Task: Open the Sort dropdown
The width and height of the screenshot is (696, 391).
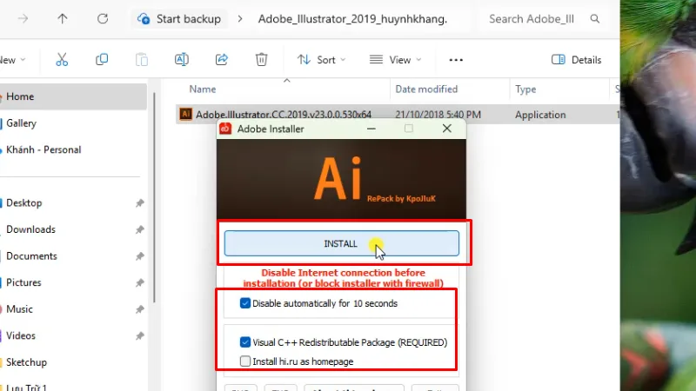Action: click(x=321, y=60)
